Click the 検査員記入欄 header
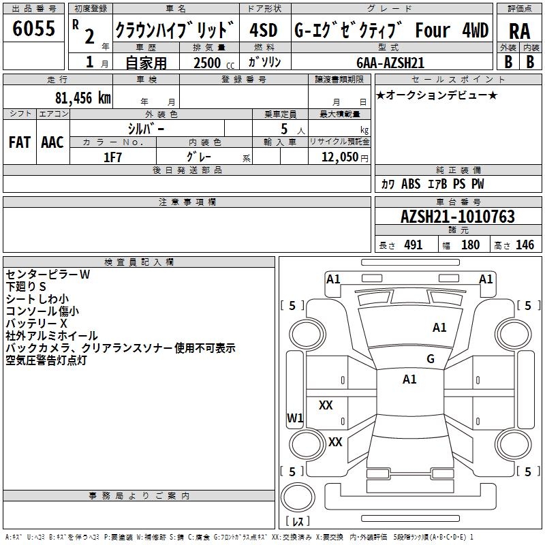The image size is (545, 545). [139, 262]
